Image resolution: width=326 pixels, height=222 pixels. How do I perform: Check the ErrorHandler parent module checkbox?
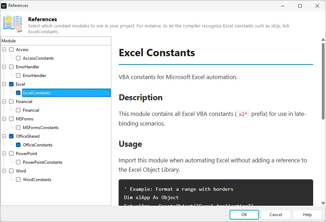coord(11,67)
